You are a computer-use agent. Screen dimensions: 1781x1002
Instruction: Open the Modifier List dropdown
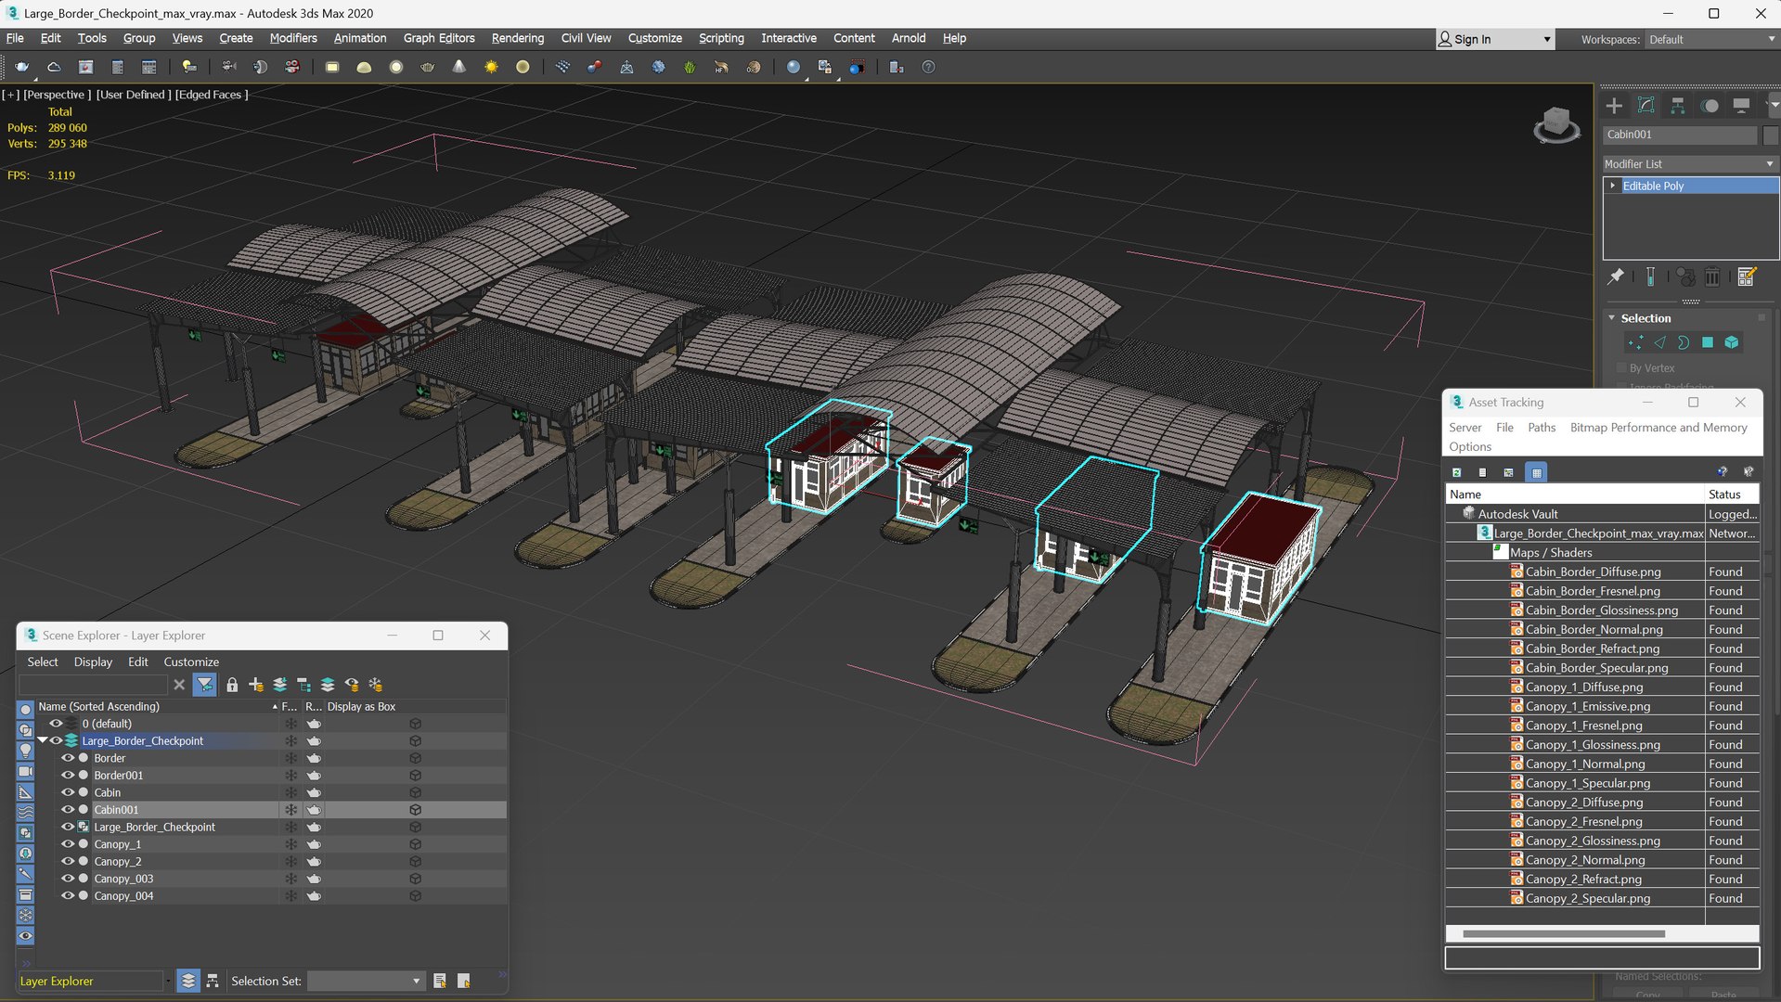coord(1689,163)
